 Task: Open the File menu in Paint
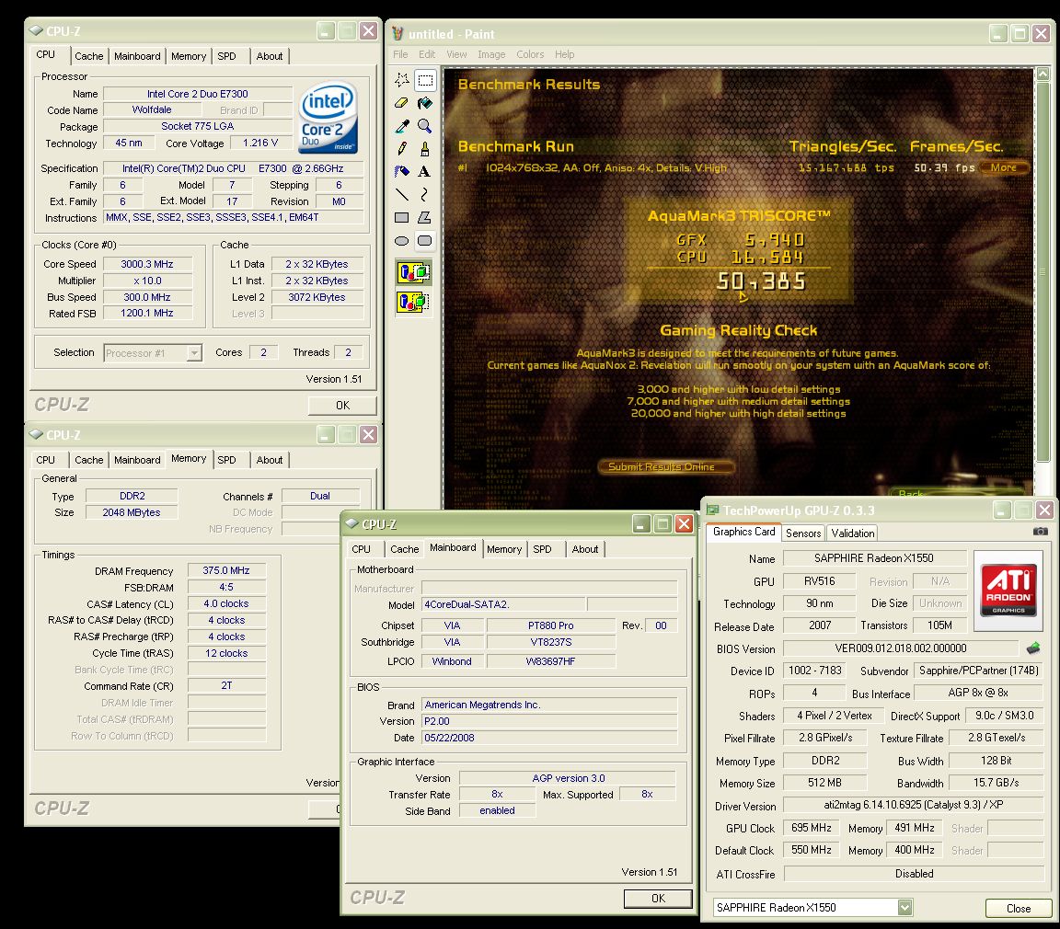pyautogui.click(x=400, y=54)
